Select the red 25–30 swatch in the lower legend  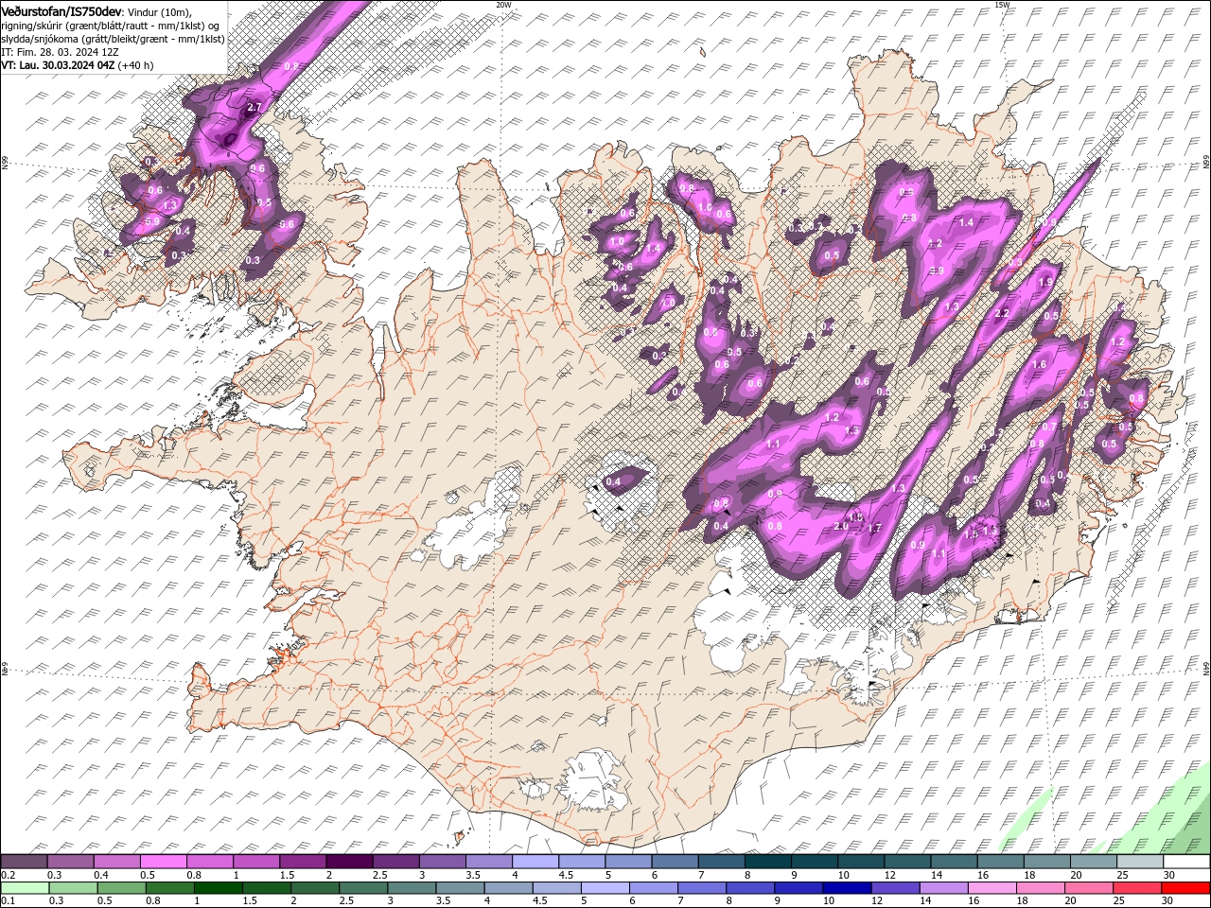click(x=1137, y=888)
